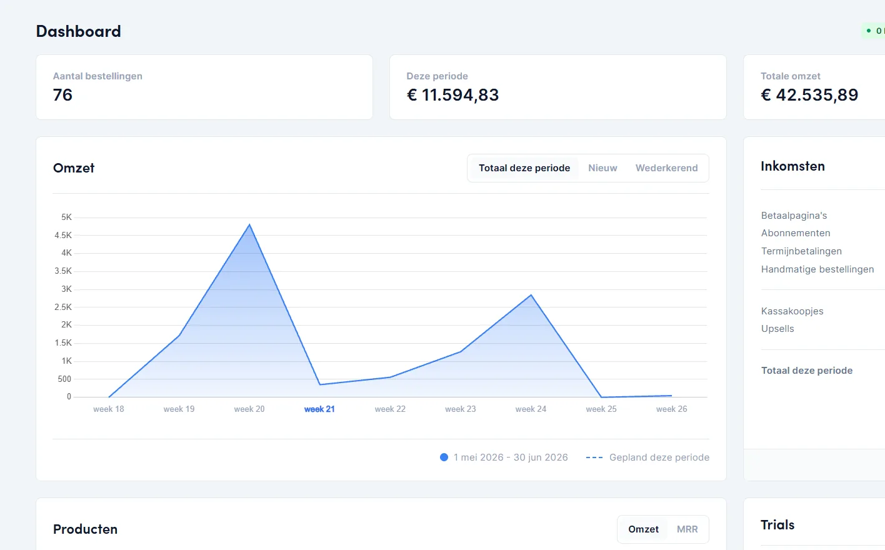Image resolution: width=885 pixels, height=550 pixels.
Task: Click the 'week 19' axis label
Action: [179, 409]
